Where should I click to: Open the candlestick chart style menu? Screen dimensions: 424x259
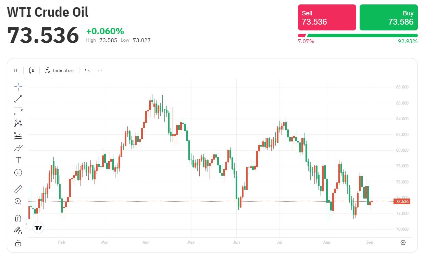[x=32, y=70]
